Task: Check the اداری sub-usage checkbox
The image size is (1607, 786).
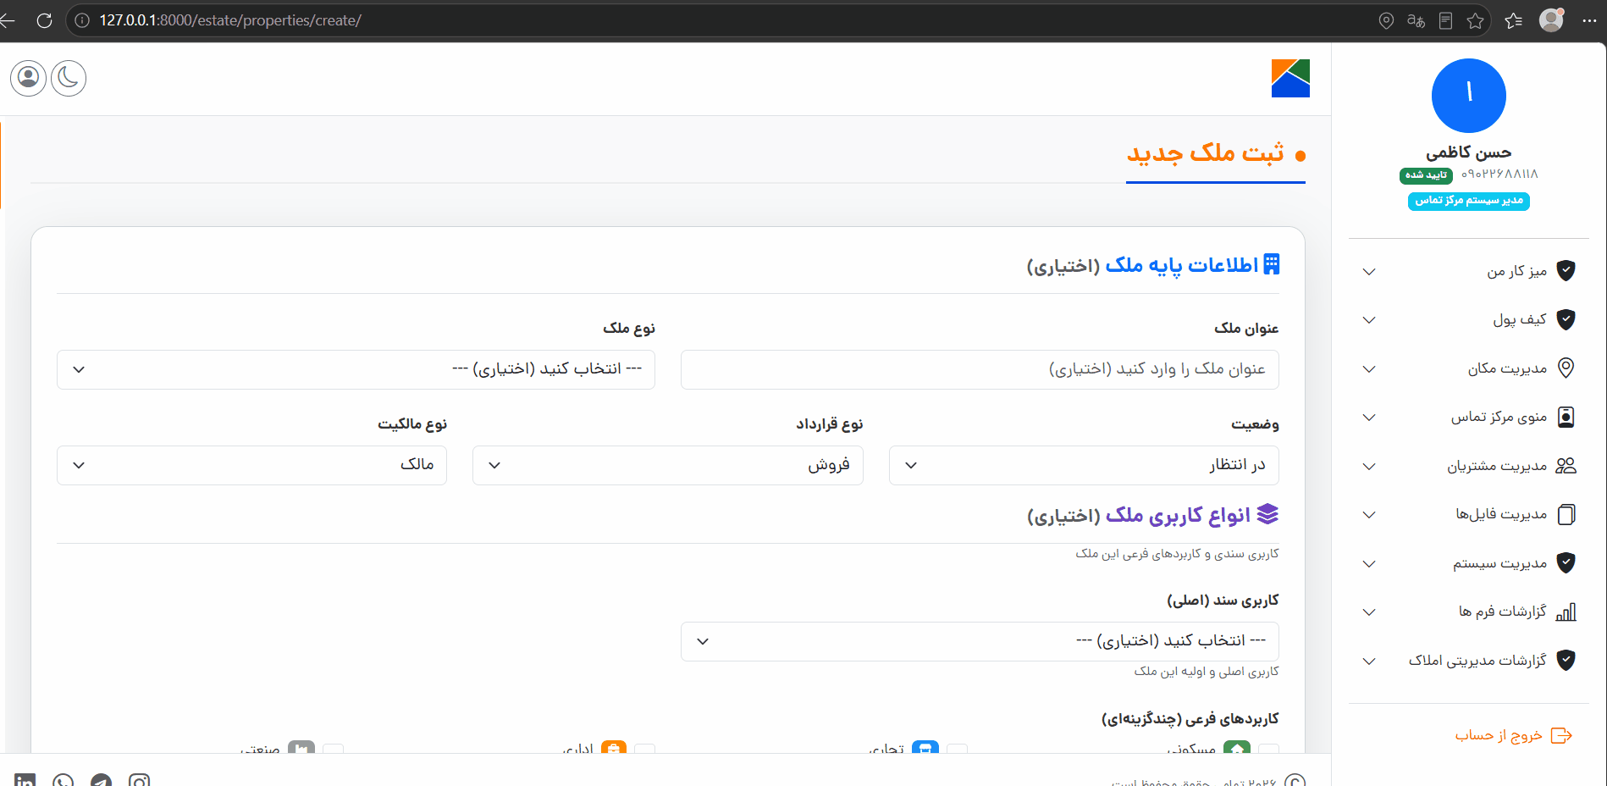Action: click(x=645, y=749)
